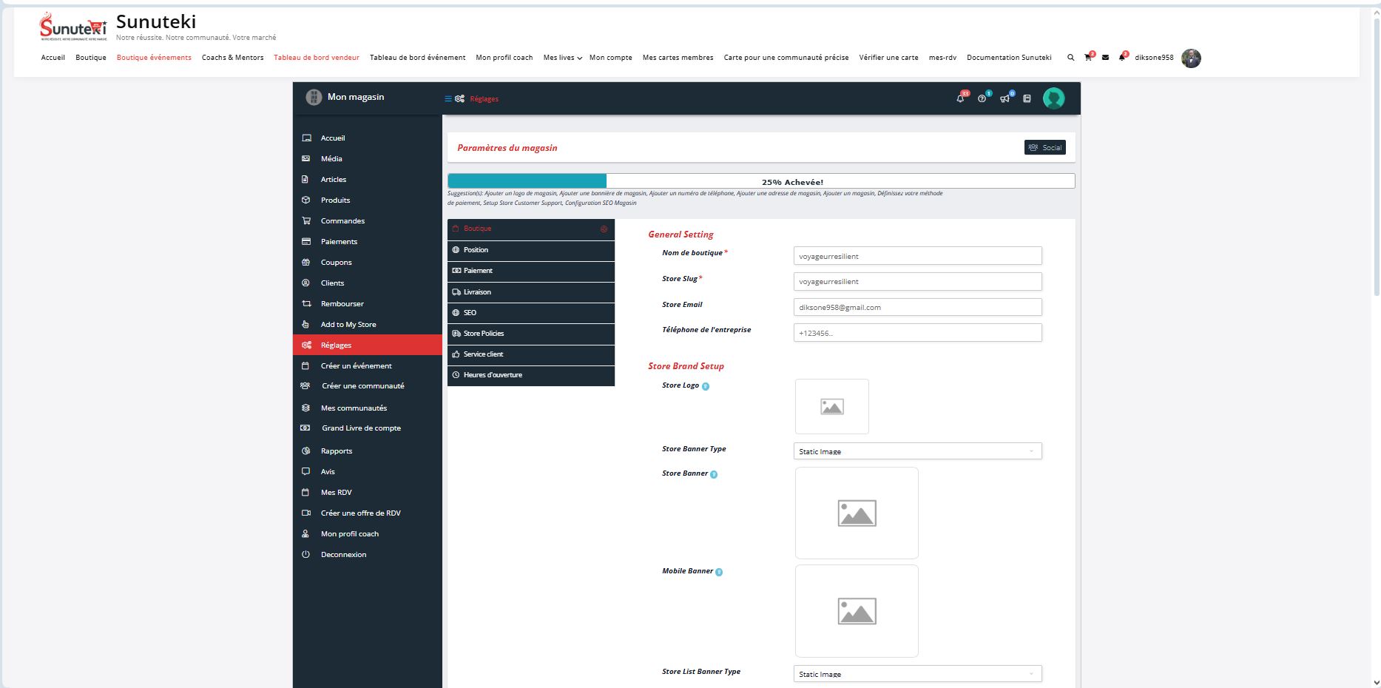Open the Documentation Sunuteki link
The width and height of the screenshot is (1381, 688).
point(1008,58)
